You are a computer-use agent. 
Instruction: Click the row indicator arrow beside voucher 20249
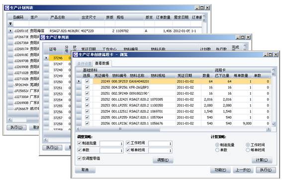(79, 81)
